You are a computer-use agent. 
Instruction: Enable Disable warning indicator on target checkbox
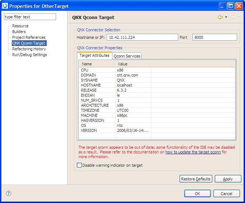point(79,165)
